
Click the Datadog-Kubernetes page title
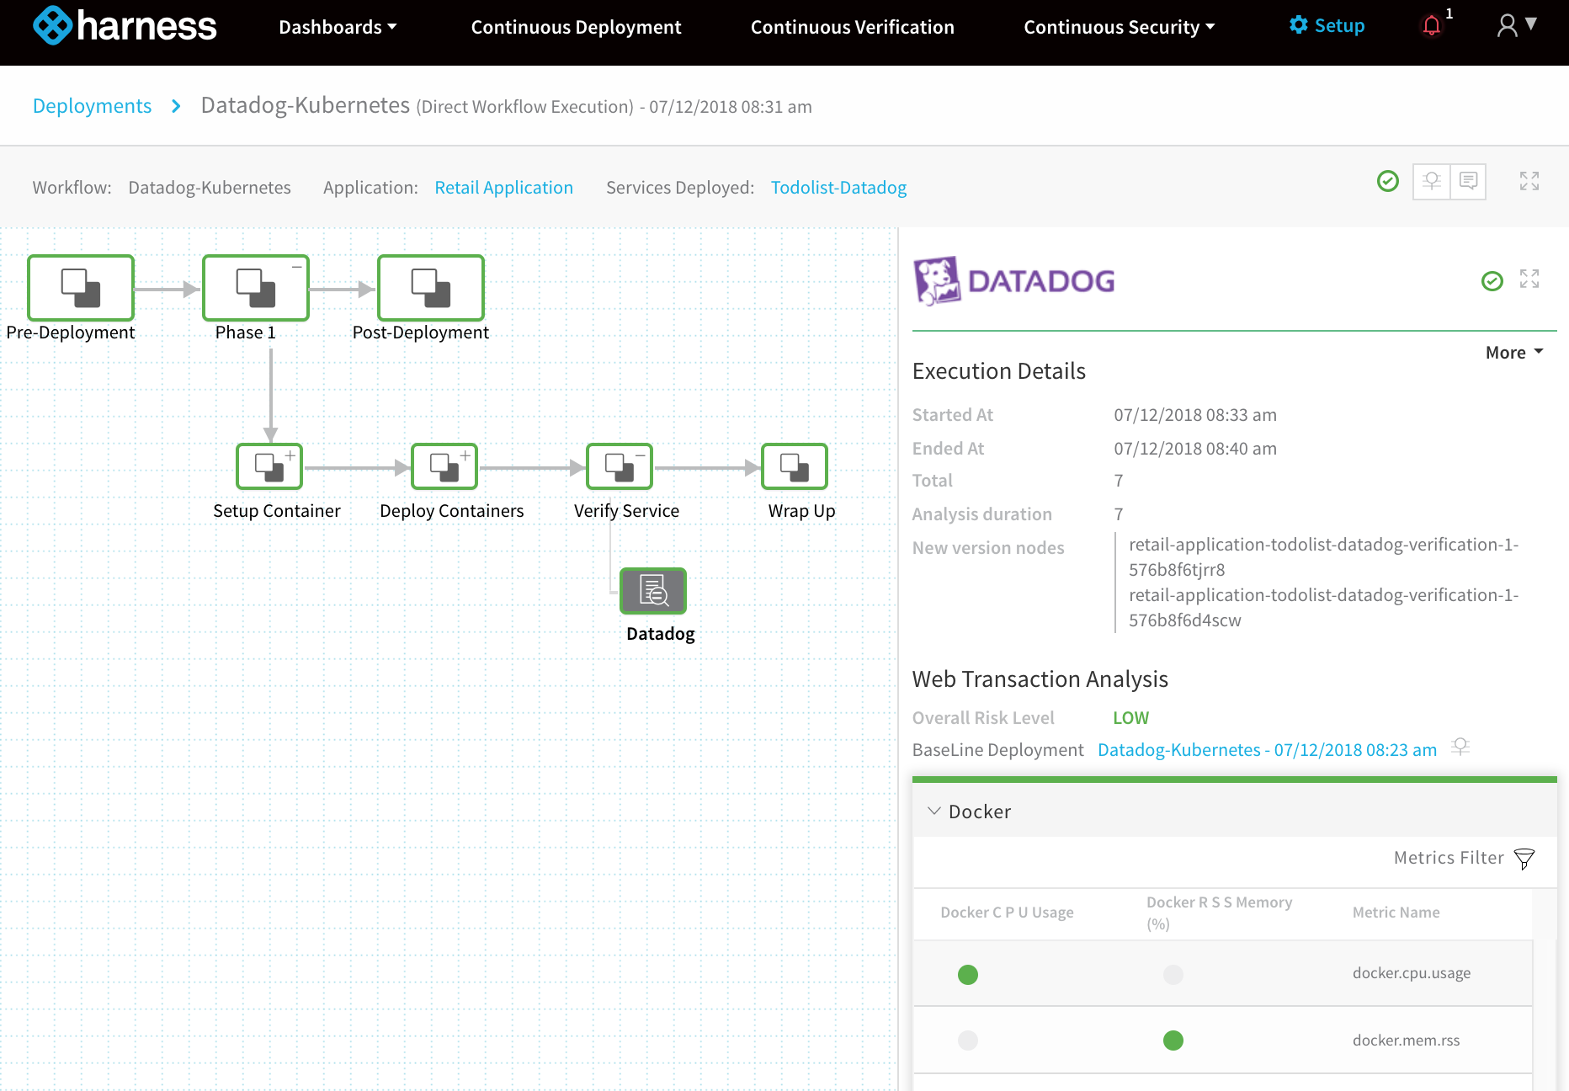point(305,105)
